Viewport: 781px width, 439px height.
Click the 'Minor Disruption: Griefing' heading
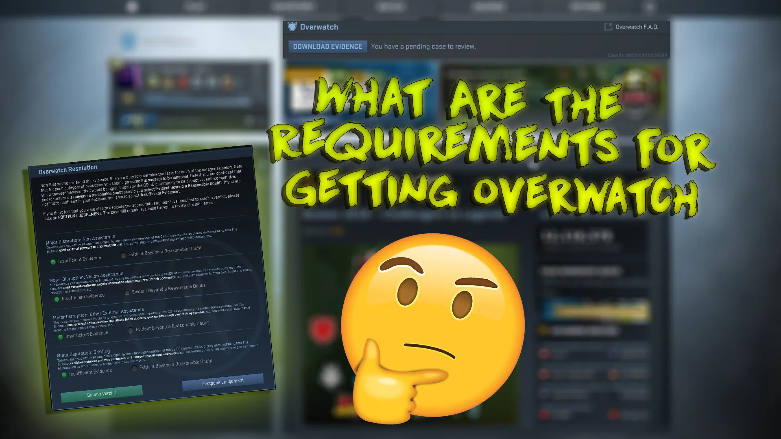(x=83, y=353)
